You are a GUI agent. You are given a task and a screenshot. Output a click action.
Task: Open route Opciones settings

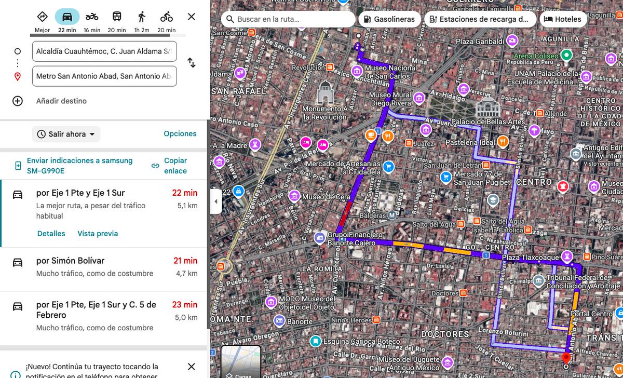[180, 133]
